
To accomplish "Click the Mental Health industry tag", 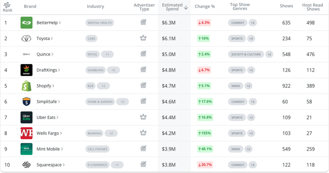I will coord(100,23).
